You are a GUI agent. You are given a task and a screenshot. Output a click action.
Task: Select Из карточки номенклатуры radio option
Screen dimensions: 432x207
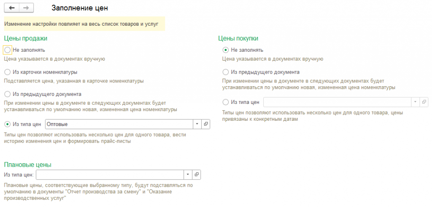pos(8,72)
